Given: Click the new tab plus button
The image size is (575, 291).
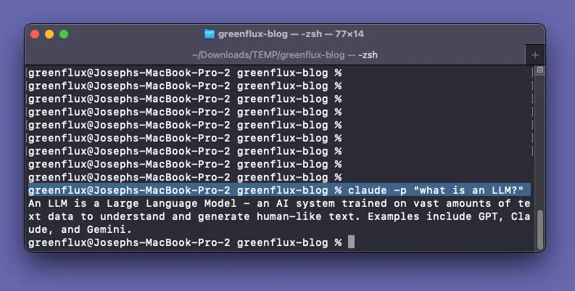Looking at the screenshot, I should (x=536, y=54).
